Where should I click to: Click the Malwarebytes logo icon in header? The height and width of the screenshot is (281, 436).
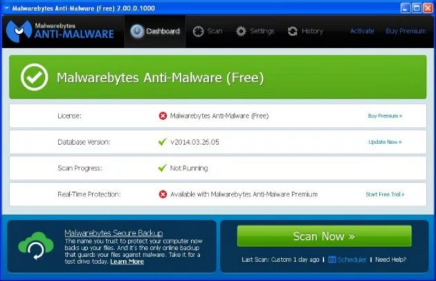[19, 31]
